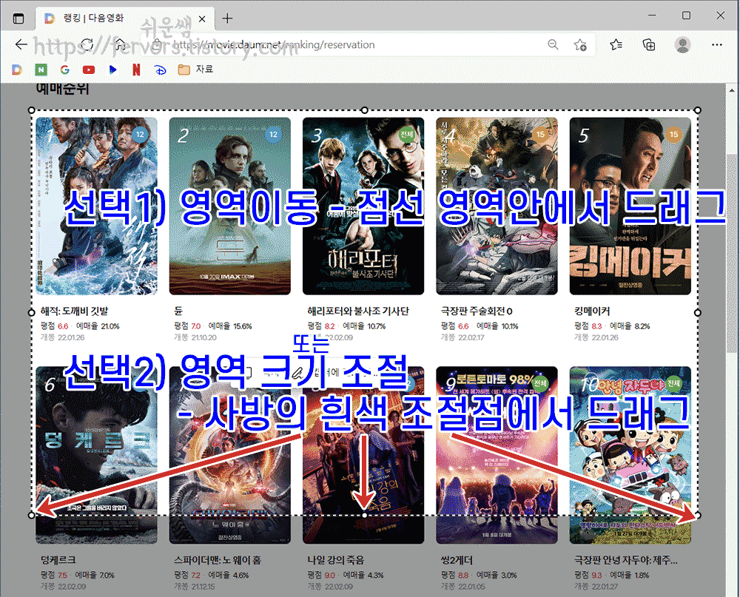740x597 pixels.
Task: Click the 나일 강의 죽음 title link
Action: 336,560
